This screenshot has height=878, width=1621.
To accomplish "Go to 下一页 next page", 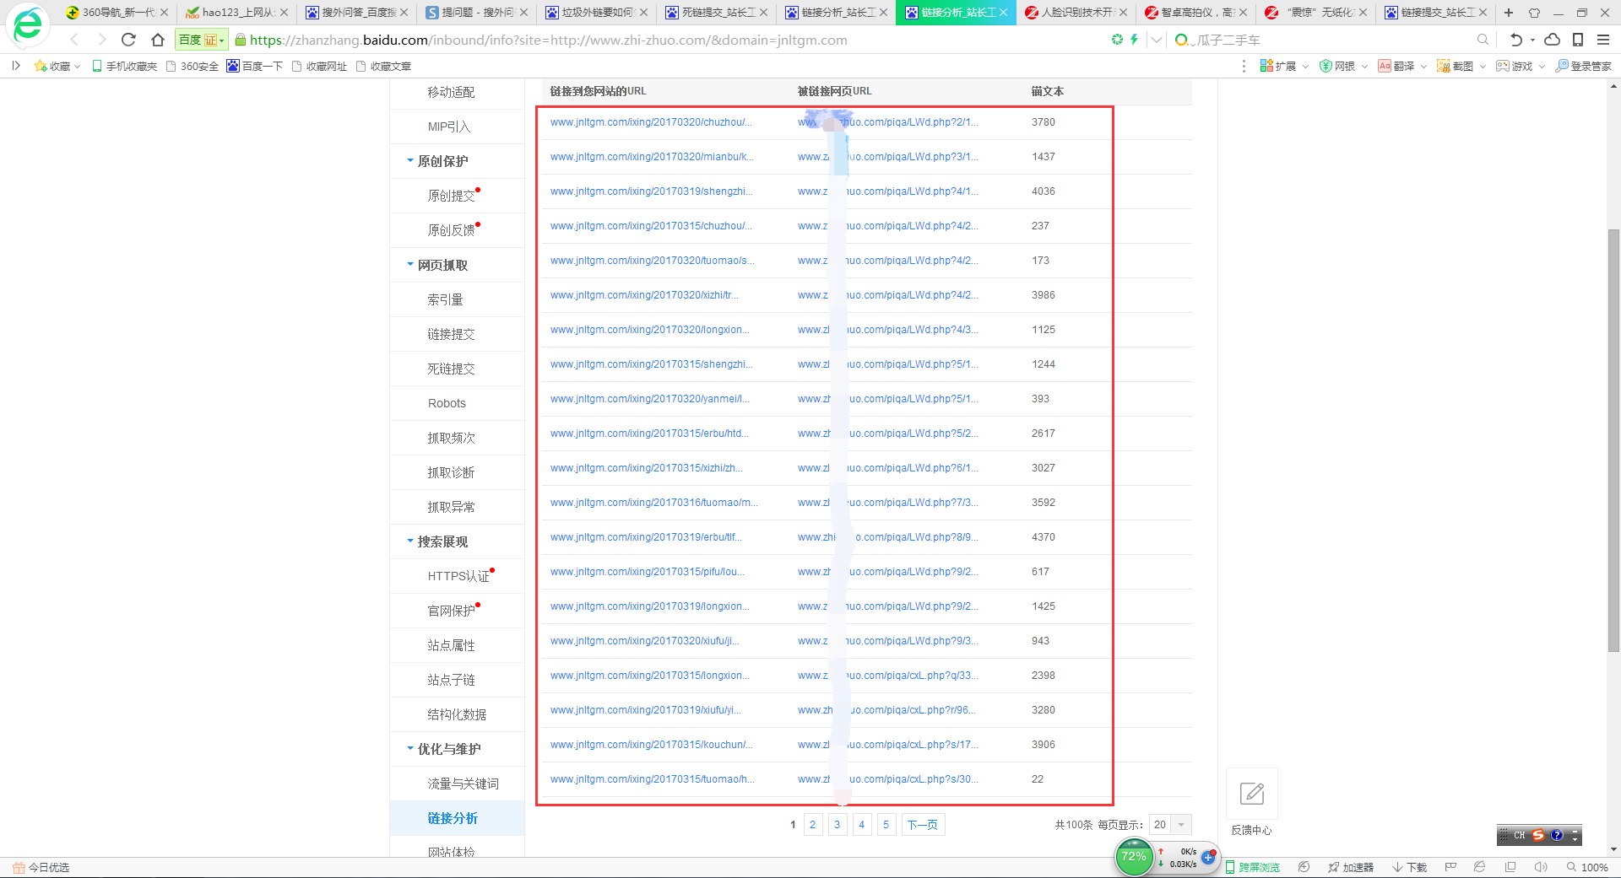I will click(922, 825).
